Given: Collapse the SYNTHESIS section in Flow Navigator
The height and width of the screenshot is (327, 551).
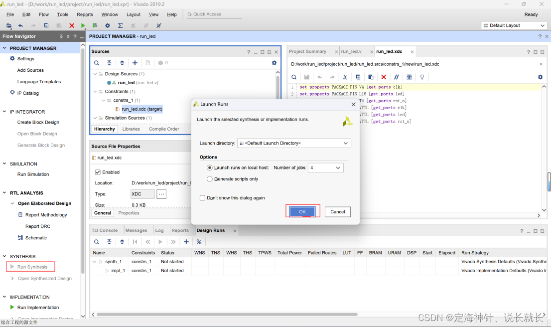Looking at the screenshot, I should pos(4,256).
